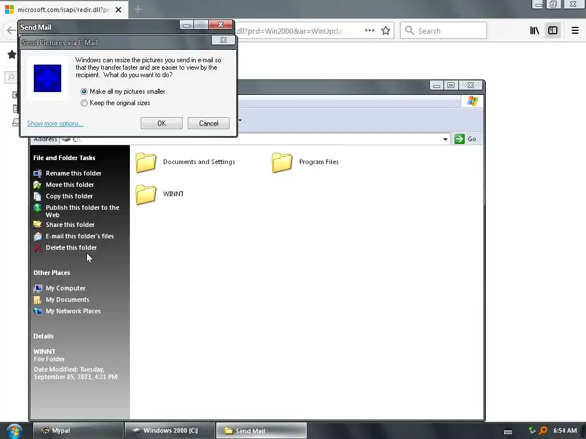
Task: Open My Computer from Other Places
Action: (65, 288)
